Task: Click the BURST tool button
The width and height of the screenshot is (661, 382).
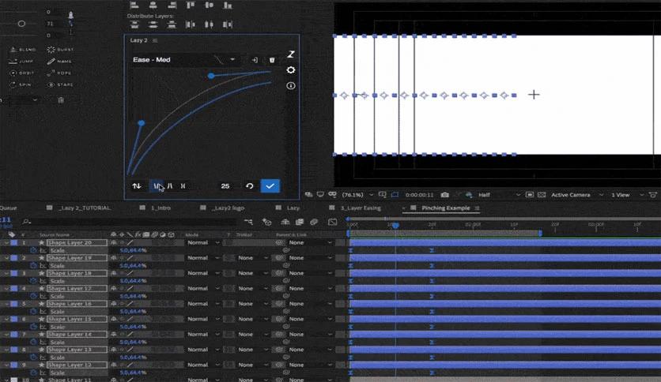Action: (x=60, y=50)
